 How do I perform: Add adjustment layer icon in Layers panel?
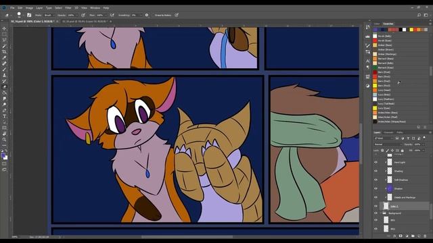(x=407, y=236)
